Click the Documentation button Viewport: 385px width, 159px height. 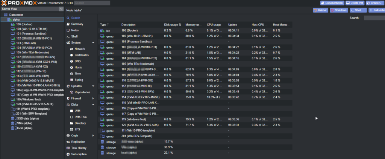(x=332, y=3)
